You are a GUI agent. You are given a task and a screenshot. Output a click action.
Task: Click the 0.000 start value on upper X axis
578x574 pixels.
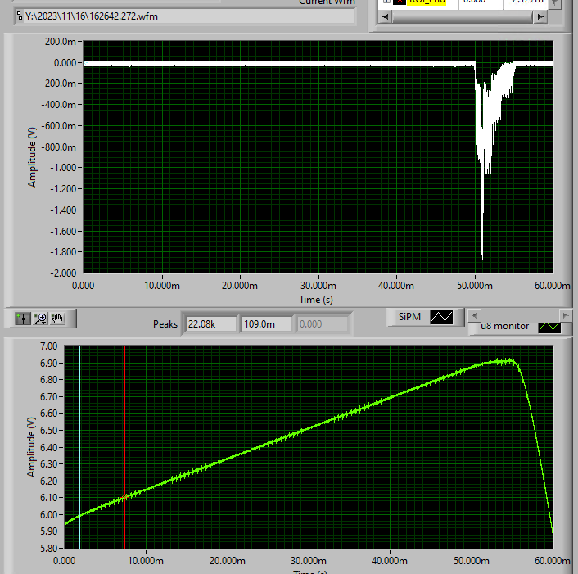(83, 286)
